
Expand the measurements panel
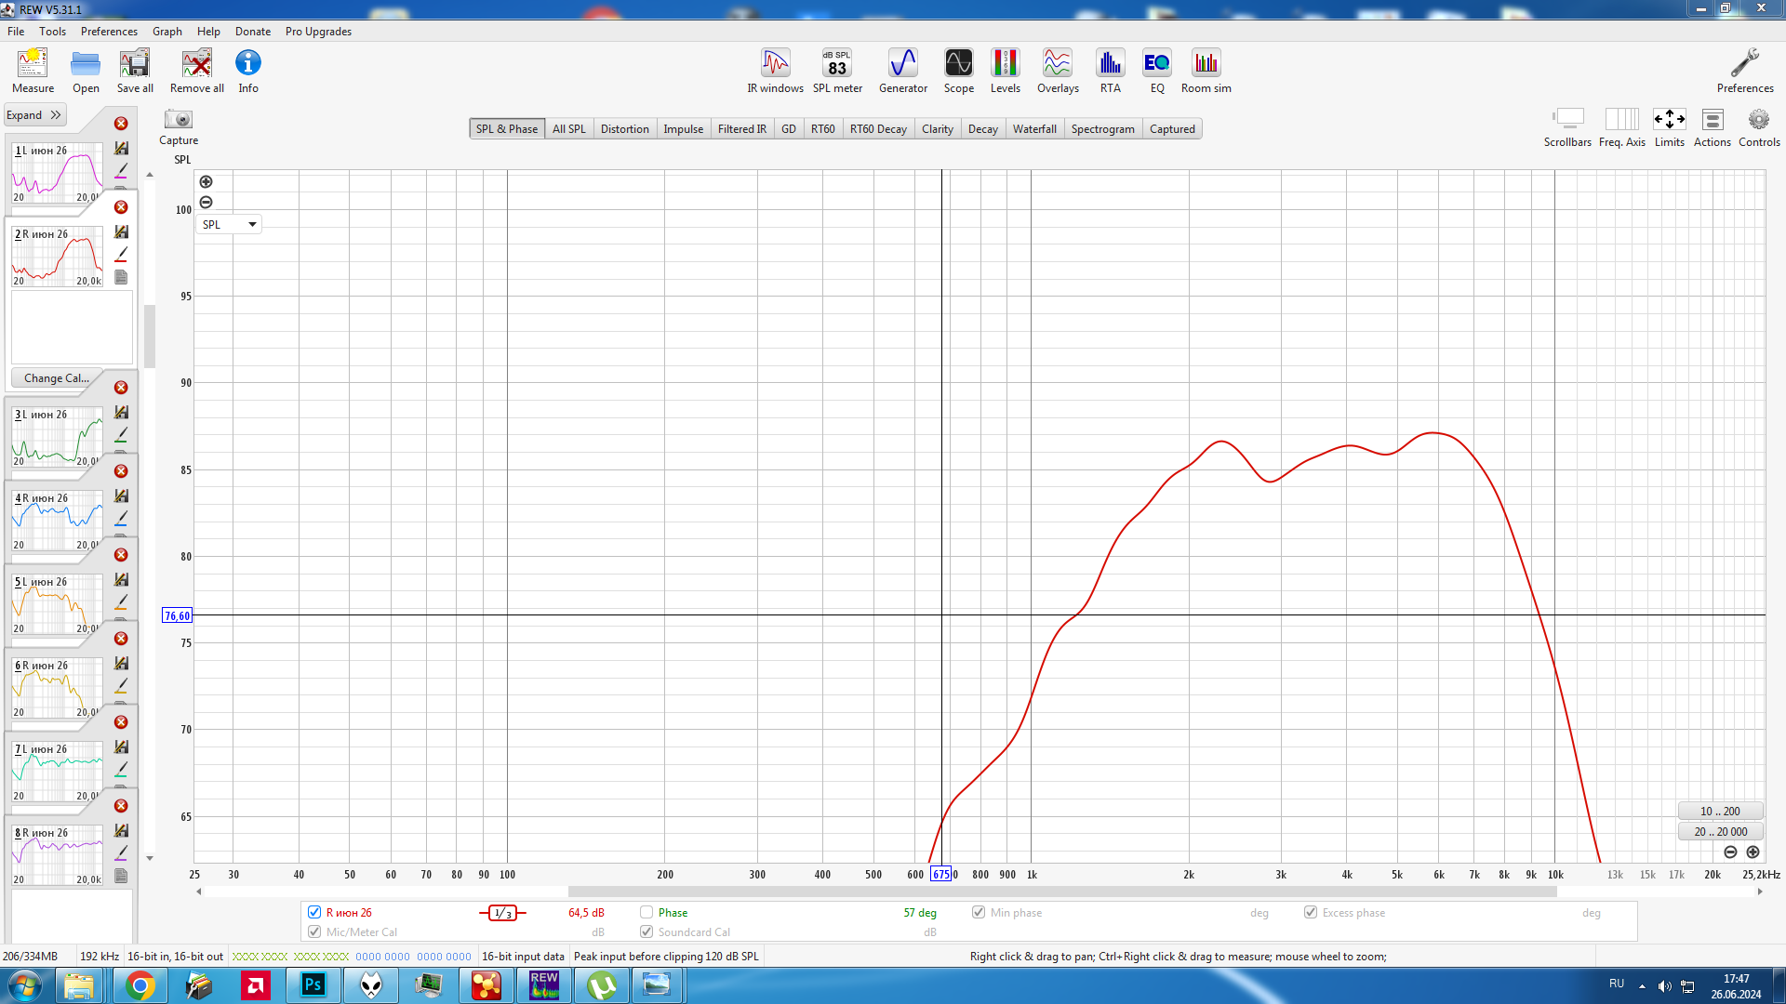[33, 115]
